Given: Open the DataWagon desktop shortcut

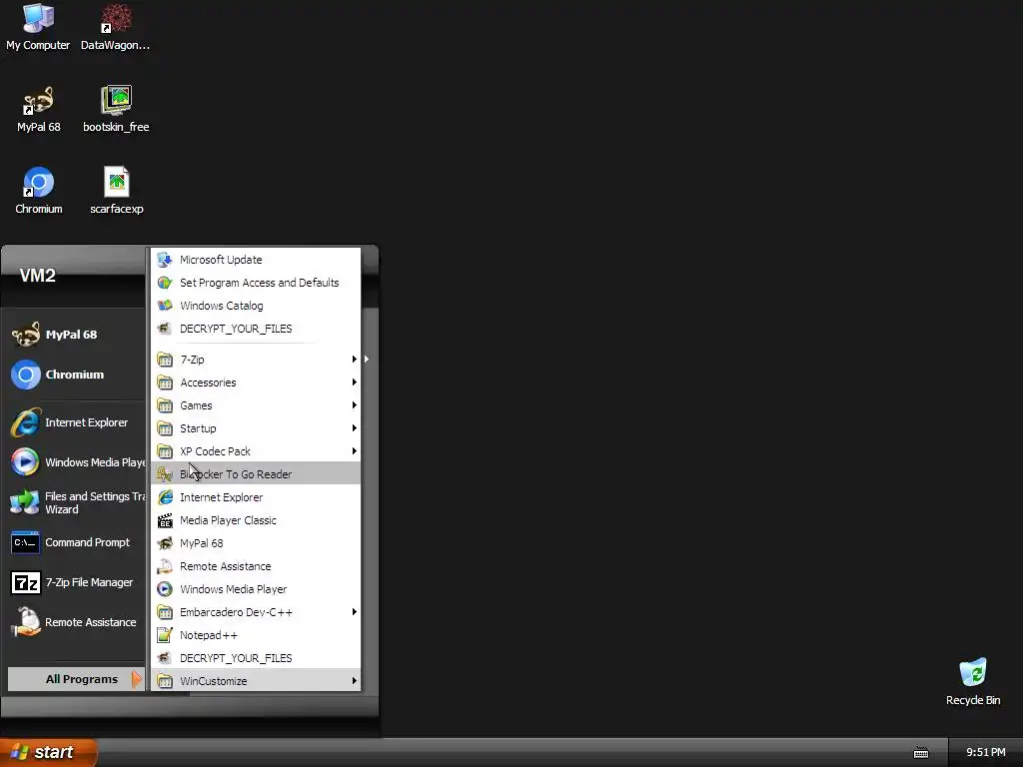Looking at the screenshot, I should pyautogui.click(x=116, y=27).
